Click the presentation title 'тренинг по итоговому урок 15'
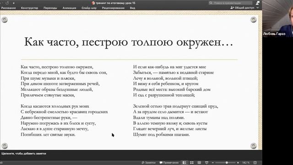The width and height of the screenshot is (293, 165). click(x=115, y=3)
